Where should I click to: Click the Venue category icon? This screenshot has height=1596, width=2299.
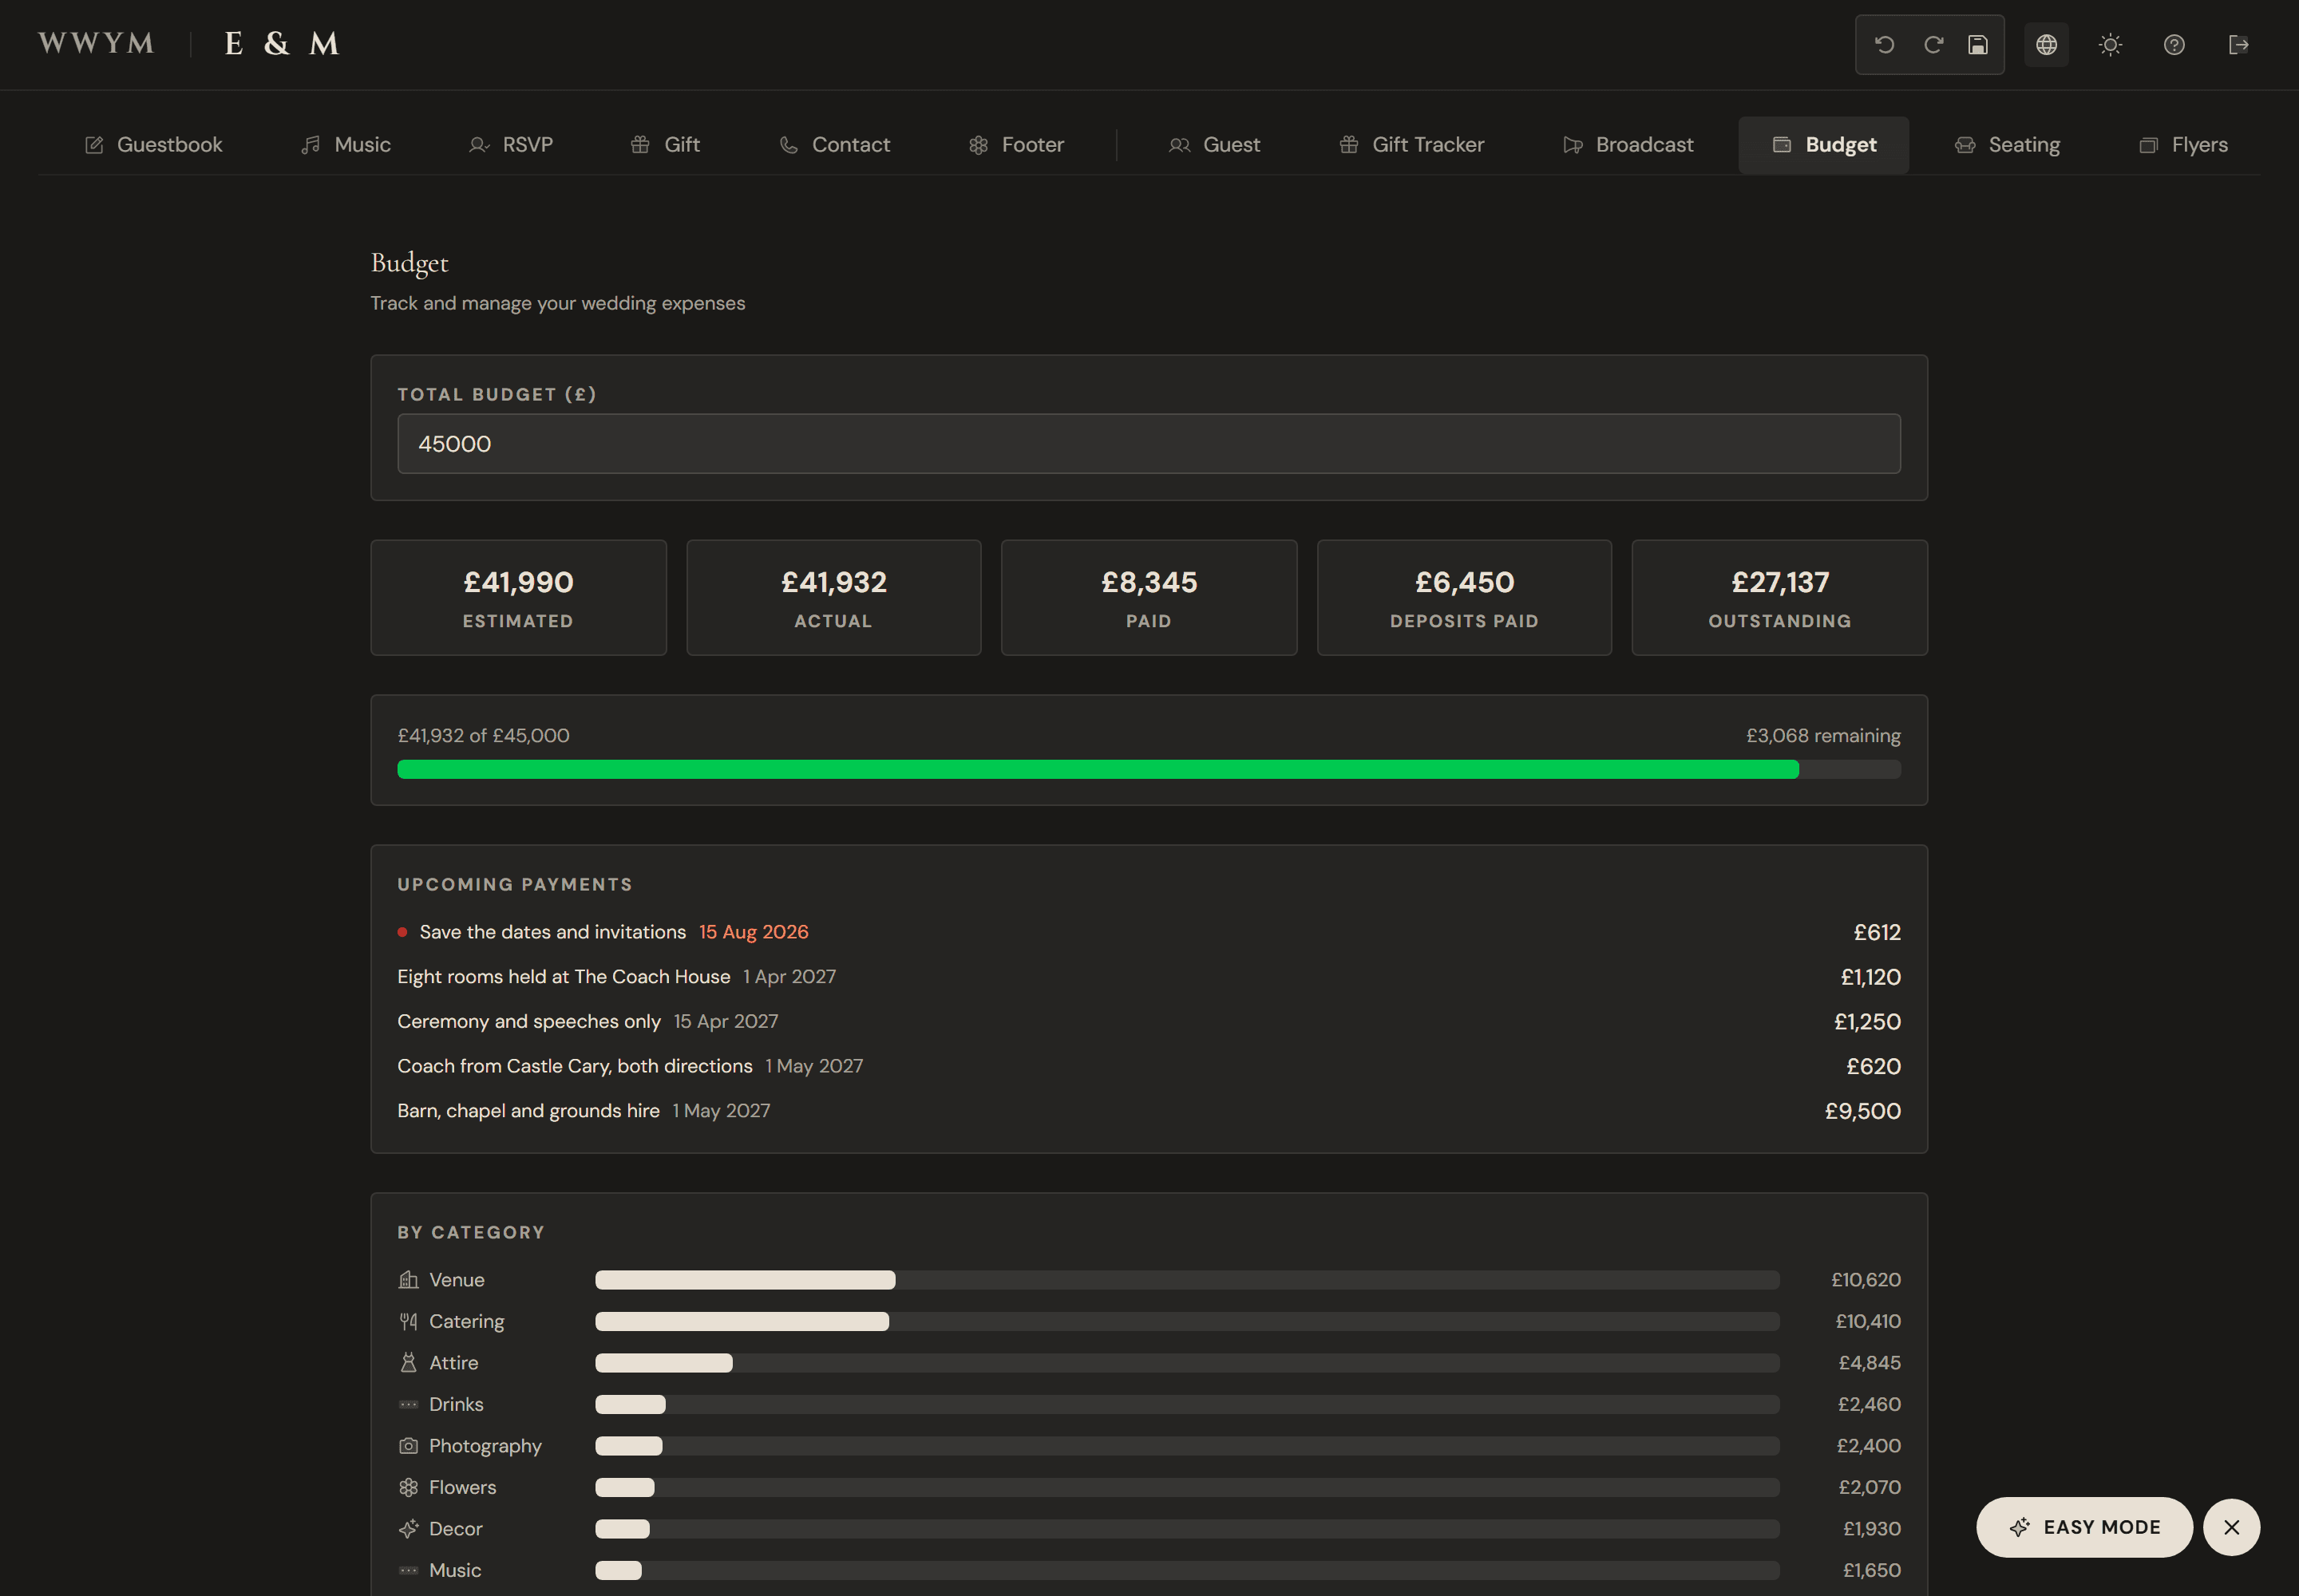pyautogui.click(x=408, y=1280)
